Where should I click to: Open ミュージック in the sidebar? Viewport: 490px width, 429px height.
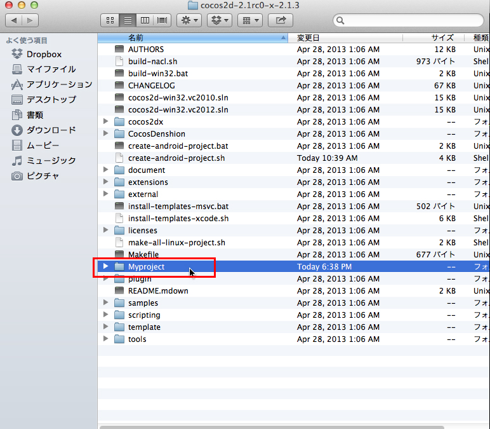click(44, 161)
